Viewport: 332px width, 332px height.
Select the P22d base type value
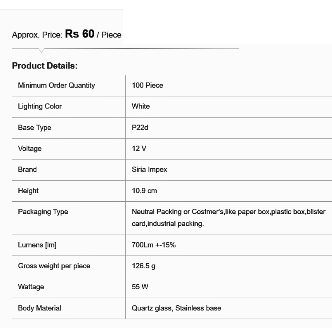(140, 128)
